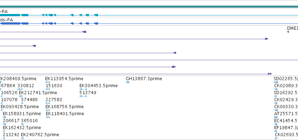Image resolution: width=298 pixels, height=140 pixels.
Task: Select the GH13867.3prime label
Action: (x=144, y=79)
